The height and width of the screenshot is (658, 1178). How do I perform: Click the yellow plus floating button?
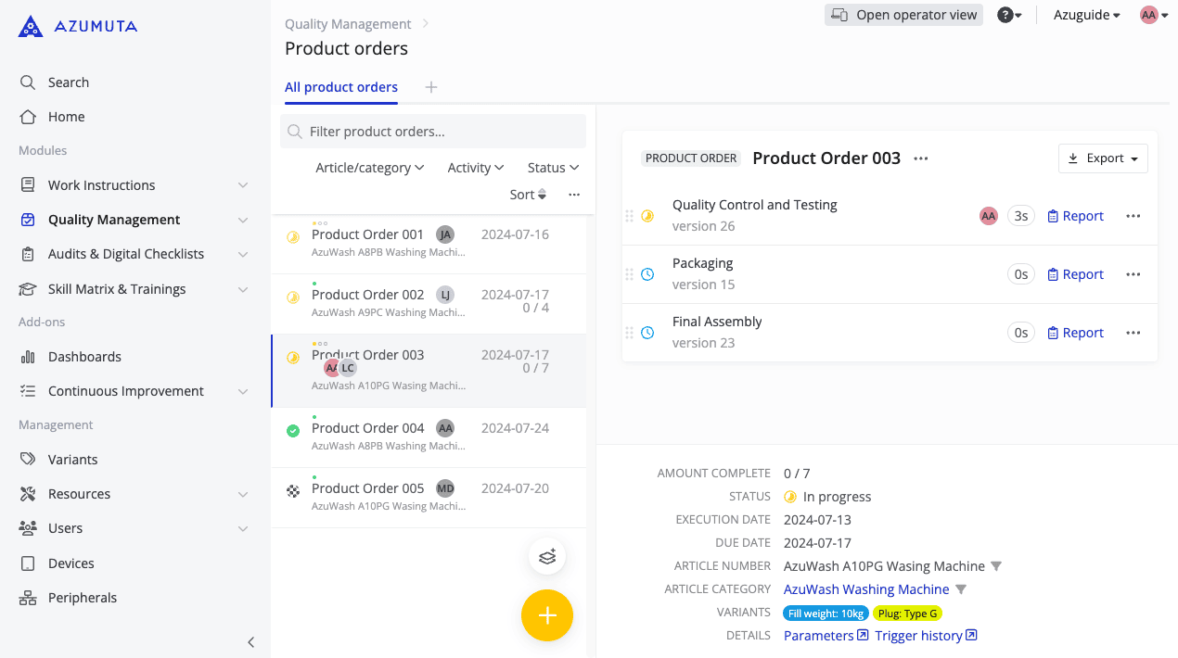coord(547,615)
